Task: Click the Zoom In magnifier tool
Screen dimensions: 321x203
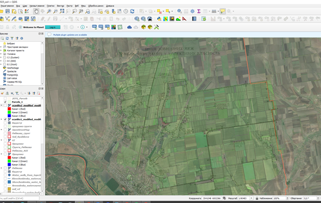Action: (x=49, y=11)
